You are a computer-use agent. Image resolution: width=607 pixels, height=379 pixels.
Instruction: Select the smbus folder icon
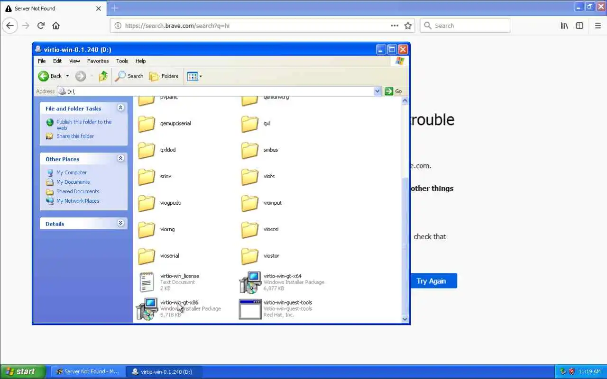point(250,150)
